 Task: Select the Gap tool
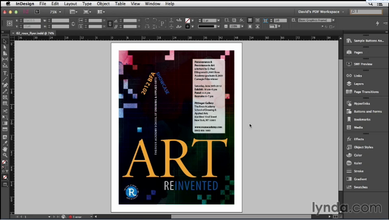point(5,59)
